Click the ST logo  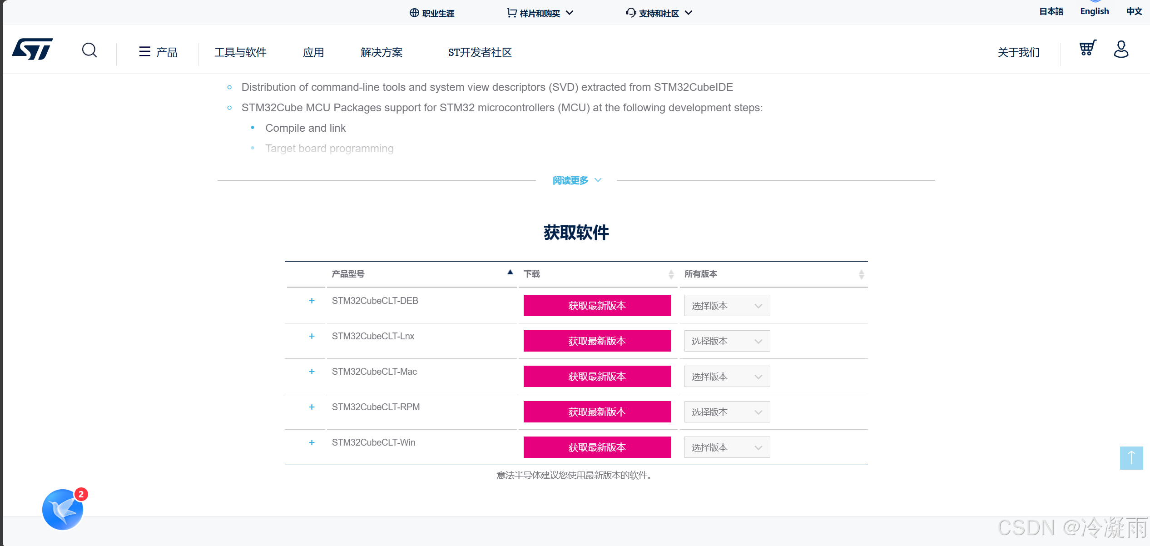pos(32,49)
